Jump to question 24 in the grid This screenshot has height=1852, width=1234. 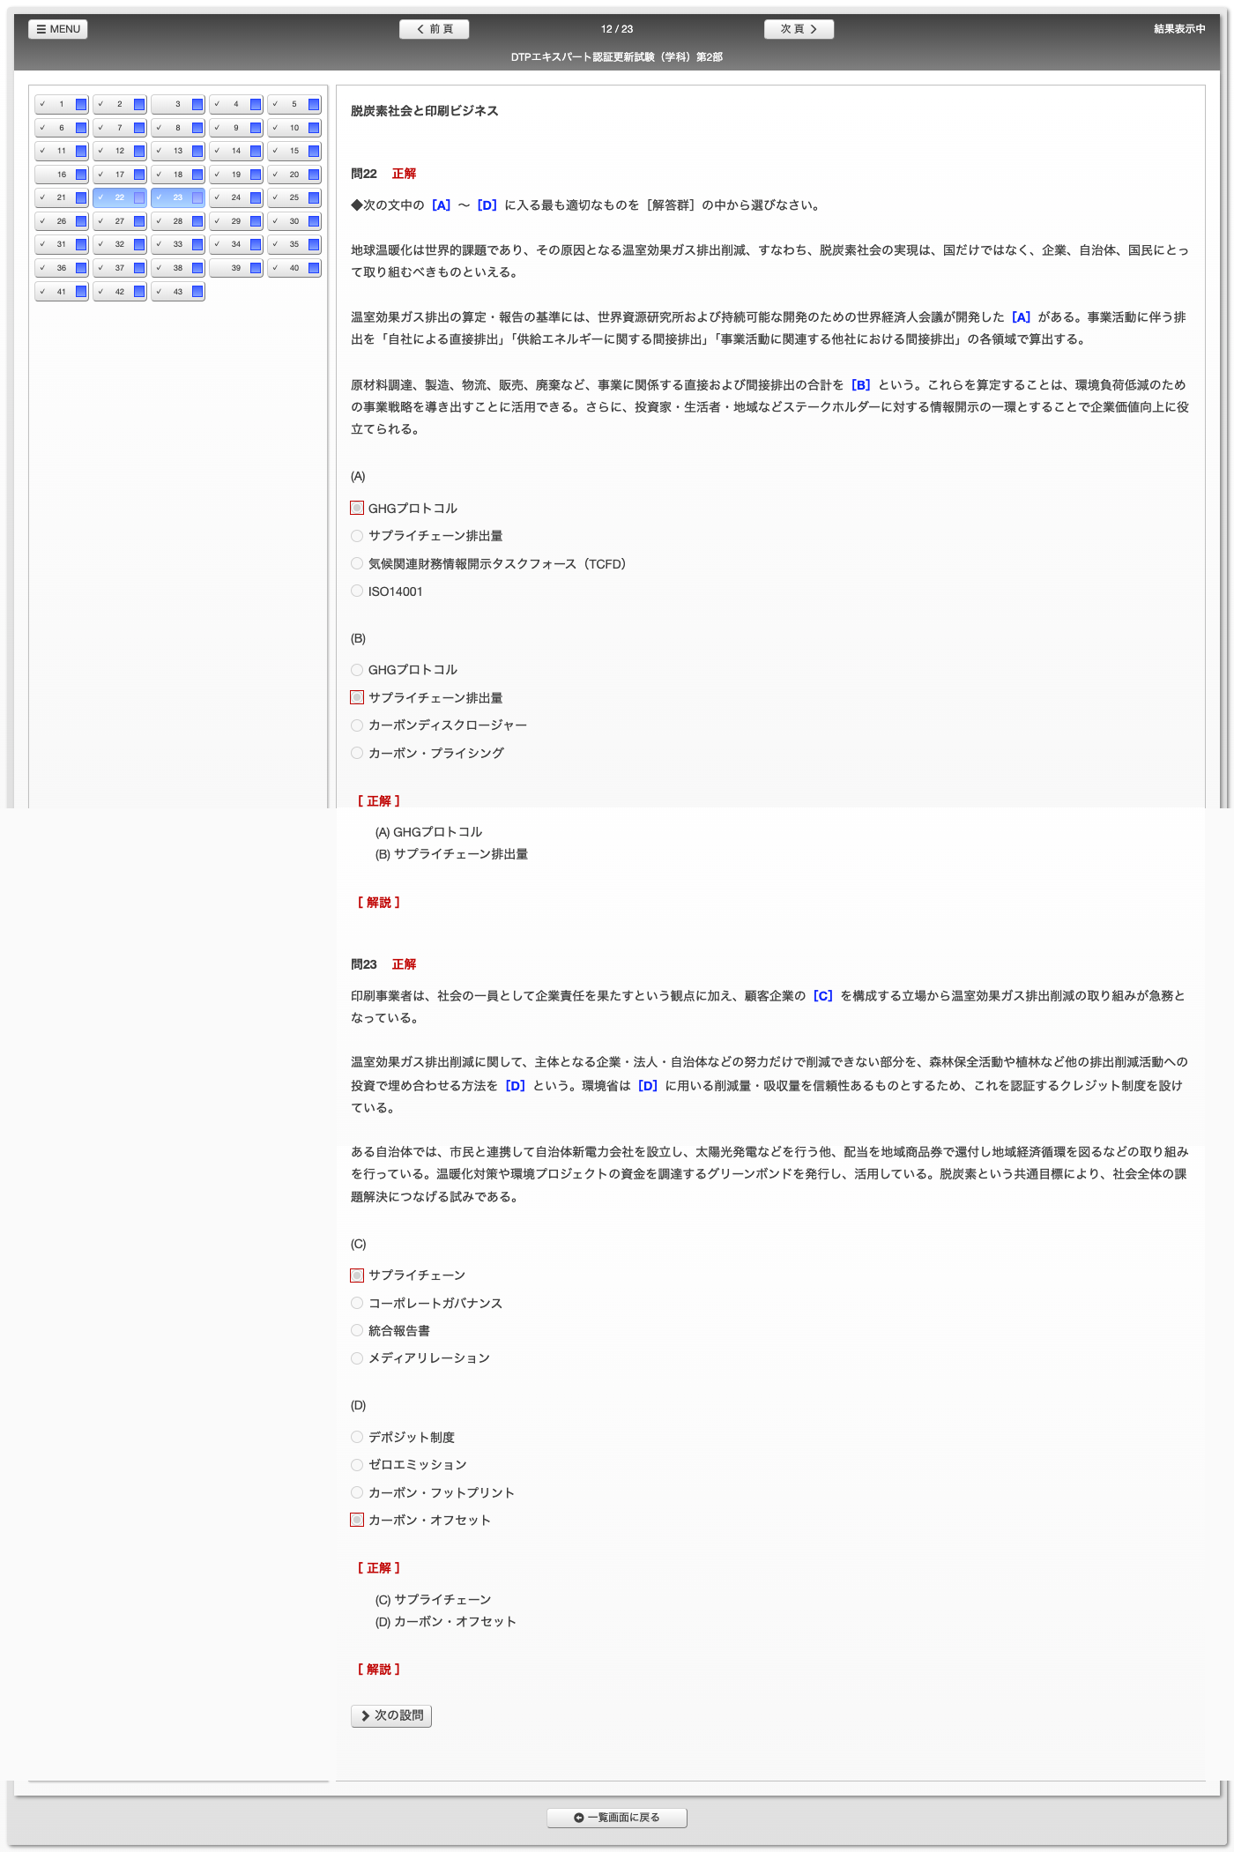(235, 197)
